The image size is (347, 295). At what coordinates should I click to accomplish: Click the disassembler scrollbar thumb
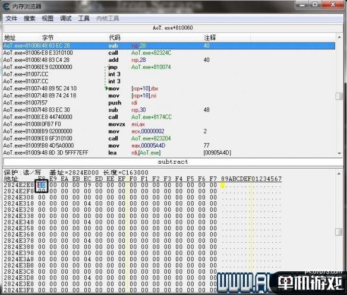[339, 96]
